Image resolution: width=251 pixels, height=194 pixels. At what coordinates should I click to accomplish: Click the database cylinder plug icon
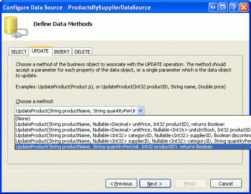pos(16,27)
